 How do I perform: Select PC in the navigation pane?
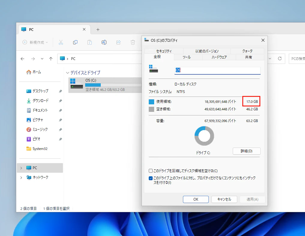(x=40, y=168)
